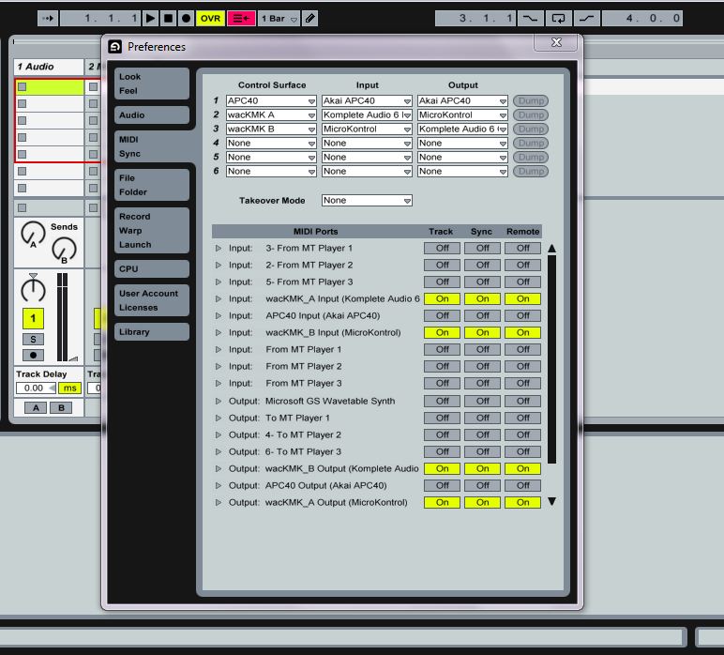
Task: Click the Dump button for row 2
Action: coord(531,115)
